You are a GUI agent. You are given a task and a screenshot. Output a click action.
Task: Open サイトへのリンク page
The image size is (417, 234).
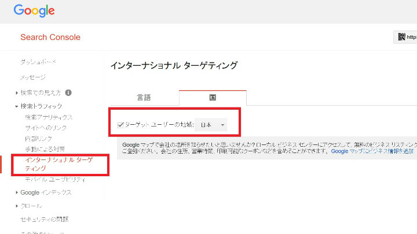coord(46,128)
